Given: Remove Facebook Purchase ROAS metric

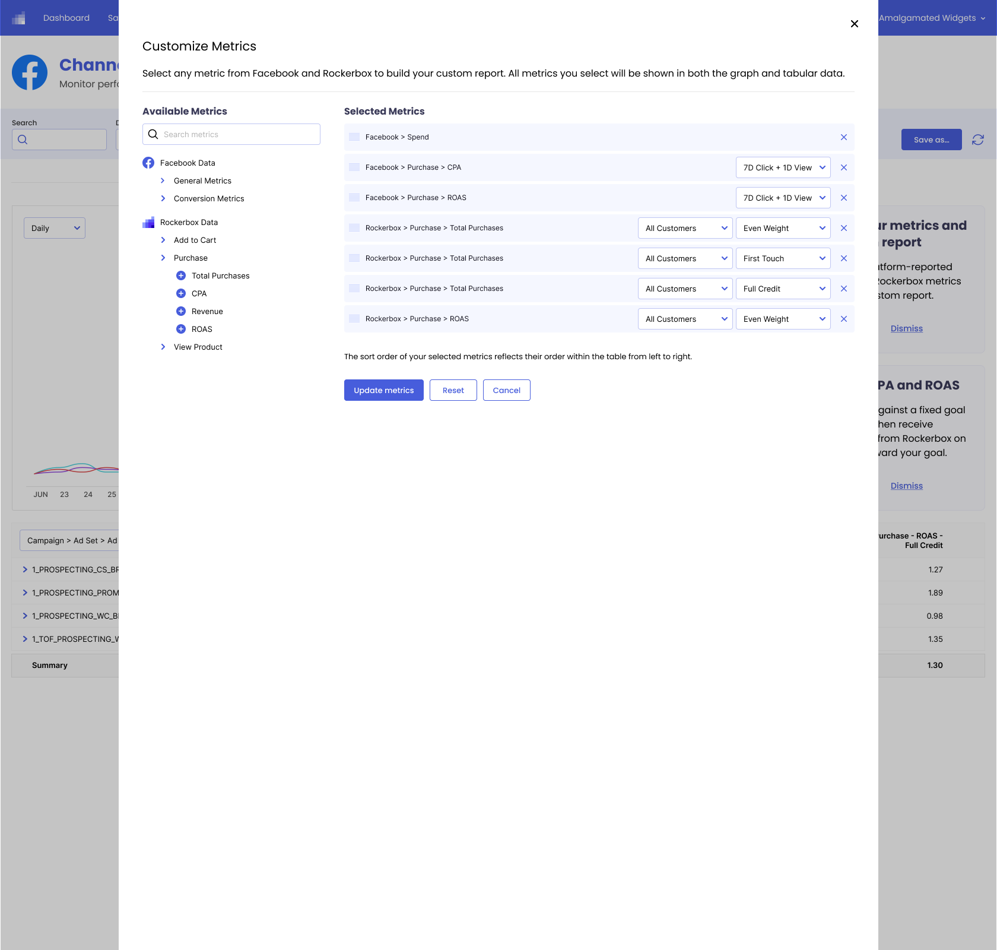Looking at the screenshot, I should pos(844,198).
